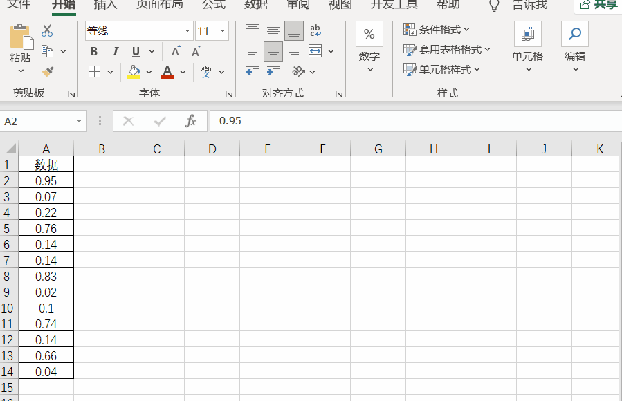Click formula bar Enter checkmark
The width and height of the screenshot is (622, 401).
pos(159,121)
